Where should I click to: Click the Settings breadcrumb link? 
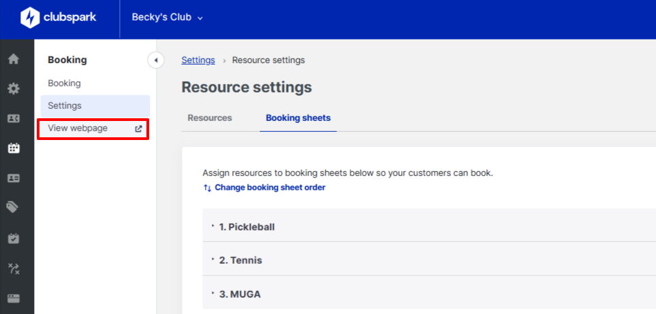click(x=198, y=60)
